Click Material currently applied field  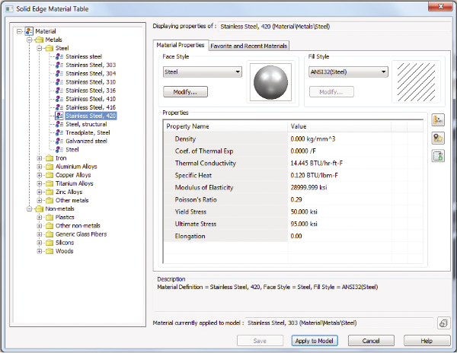[339, 323]
